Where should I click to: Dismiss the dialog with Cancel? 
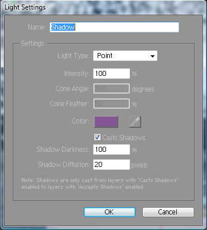click(x=168, y=212)
